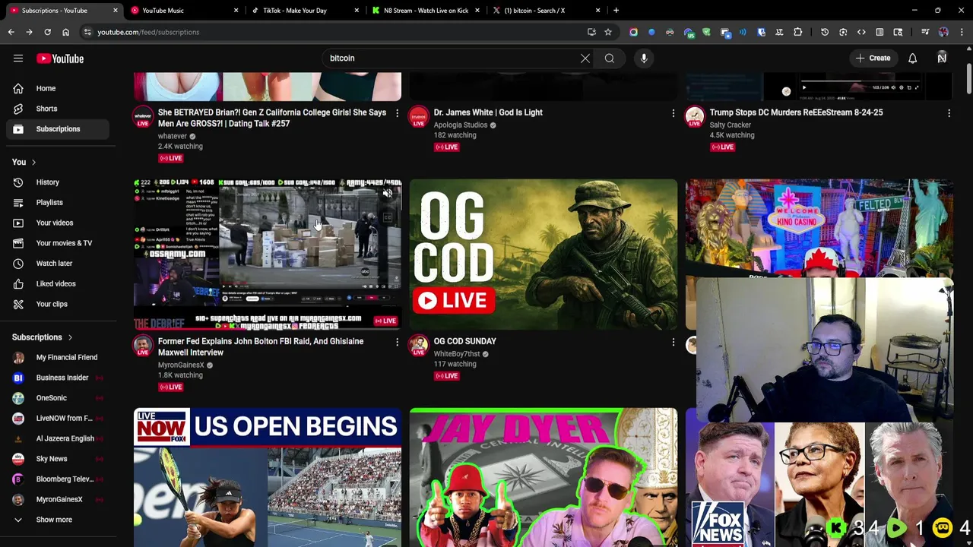The width and height of the screenshot is (973, 547).
Task: Open options for She BETRAYED Brian video
Action: point(397,113)
